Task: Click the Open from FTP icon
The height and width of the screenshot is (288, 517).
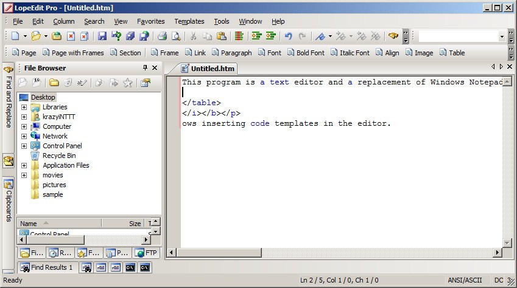Action: 57,36
